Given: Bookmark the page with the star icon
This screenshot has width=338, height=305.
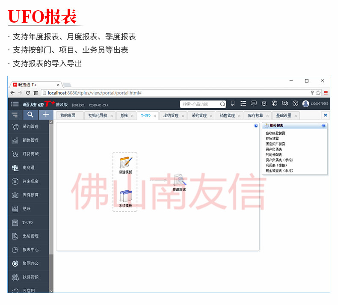Looking at the screenshot, I should point(318,93).
